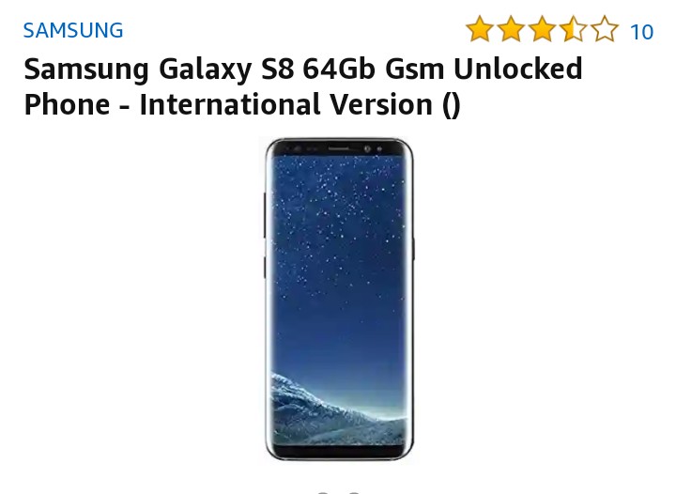Click the Samsung Galaxy S8 title line
This screenshot has width=676, height=494.
click(303, 69)
